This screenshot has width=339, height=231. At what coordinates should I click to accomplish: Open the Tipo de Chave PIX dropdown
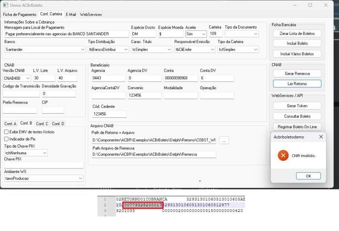click(45, 153)
